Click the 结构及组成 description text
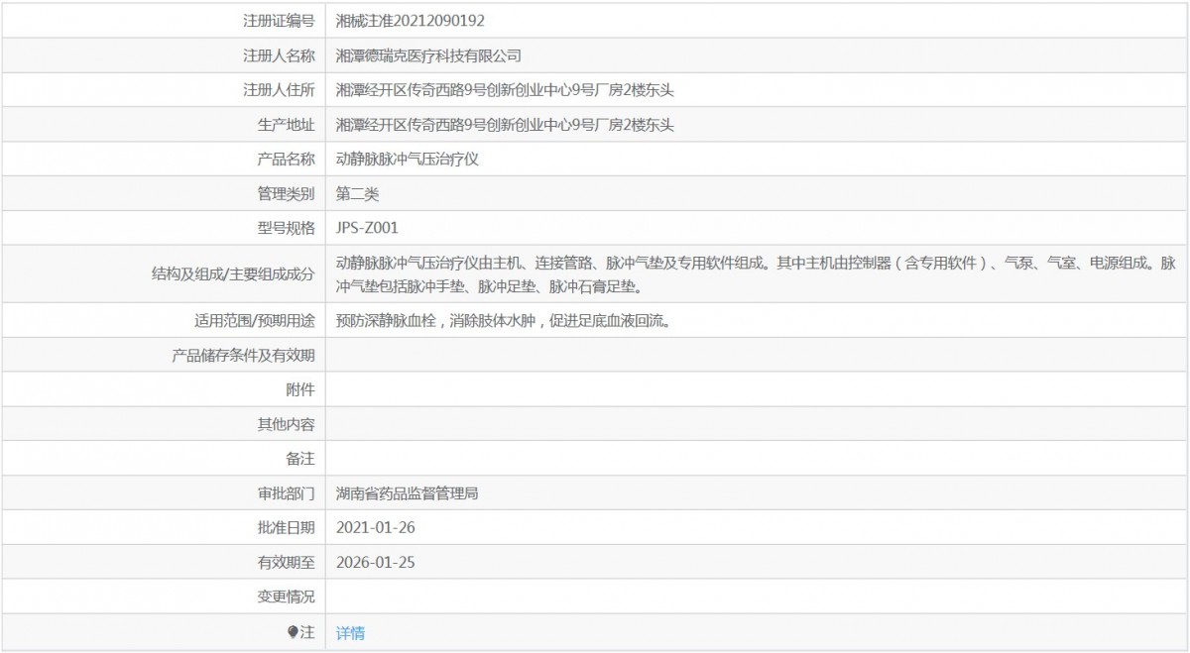Screen dimensions: 1190x653 click(757, 275)
